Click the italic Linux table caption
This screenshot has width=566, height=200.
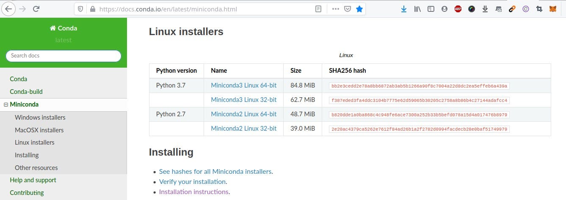(x=346, y=55)
